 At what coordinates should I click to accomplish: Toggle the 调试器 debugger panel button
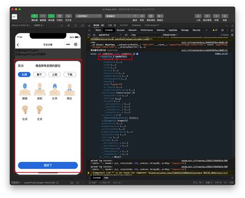tap(51, 16)
